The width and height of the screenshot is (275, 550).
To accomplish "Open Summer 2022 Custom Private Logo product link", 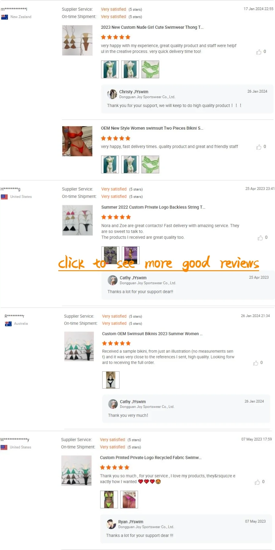I will tap(153, 207).
